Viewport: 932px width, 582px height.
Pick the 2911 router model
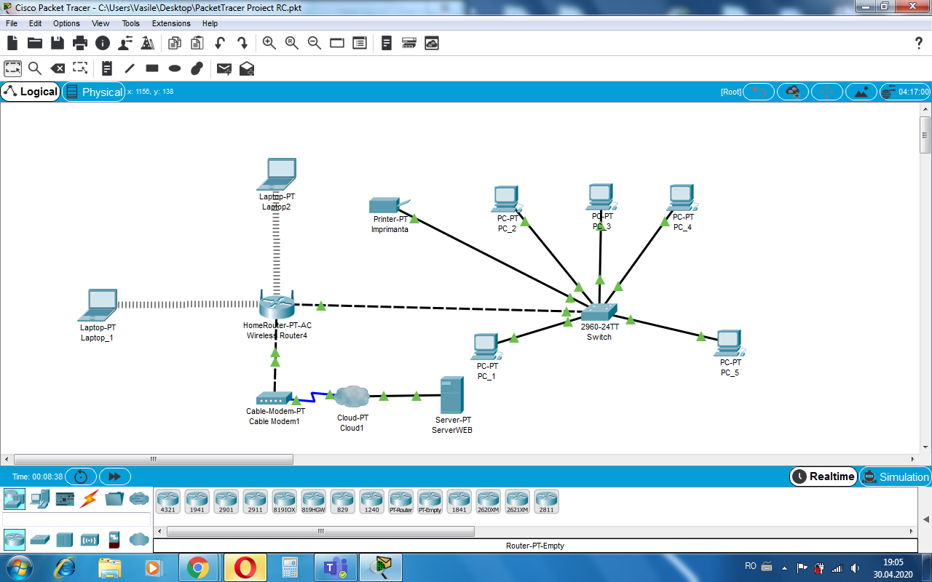point(255,501)
